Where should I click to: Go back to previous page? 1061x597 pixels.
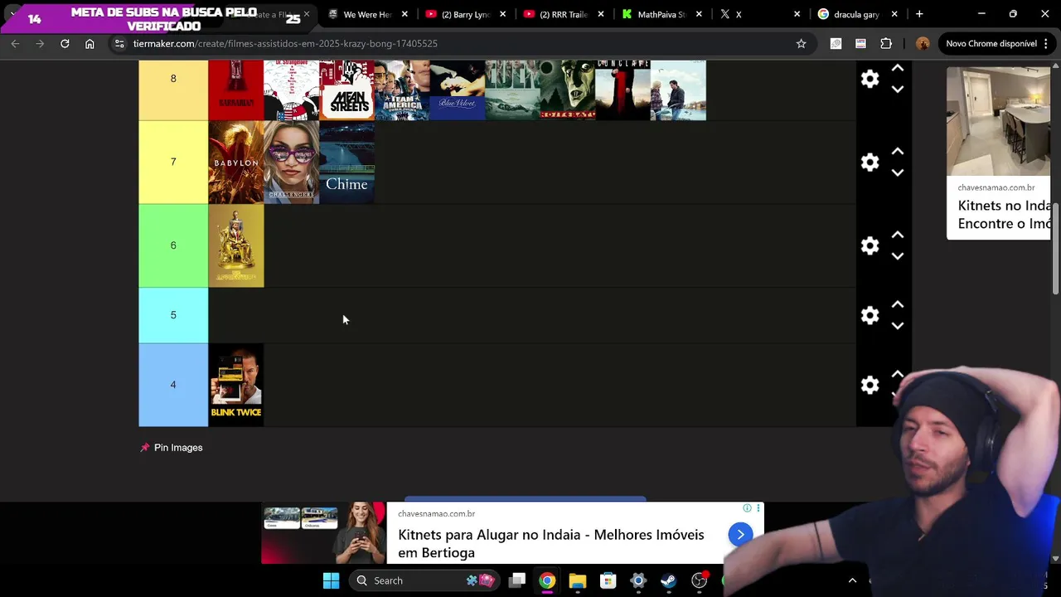[x=15, y=43]
